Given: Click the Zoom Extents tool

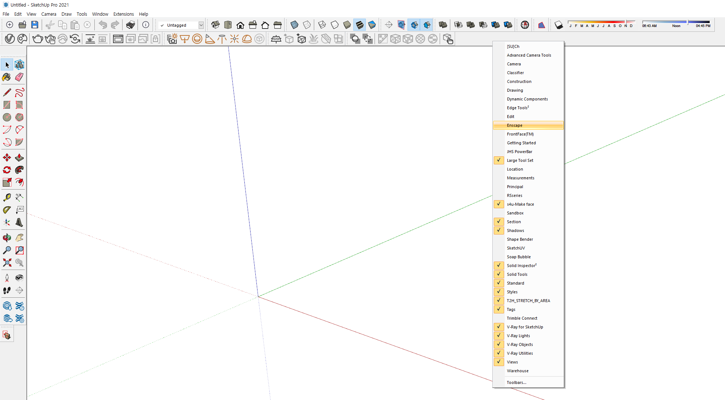Looking at the screenshot, I should click(x=7, y=263).
